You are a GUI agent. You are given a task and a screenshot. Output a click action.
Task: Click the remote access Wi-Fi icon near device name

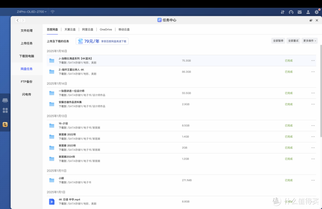(x=52, y=12)
